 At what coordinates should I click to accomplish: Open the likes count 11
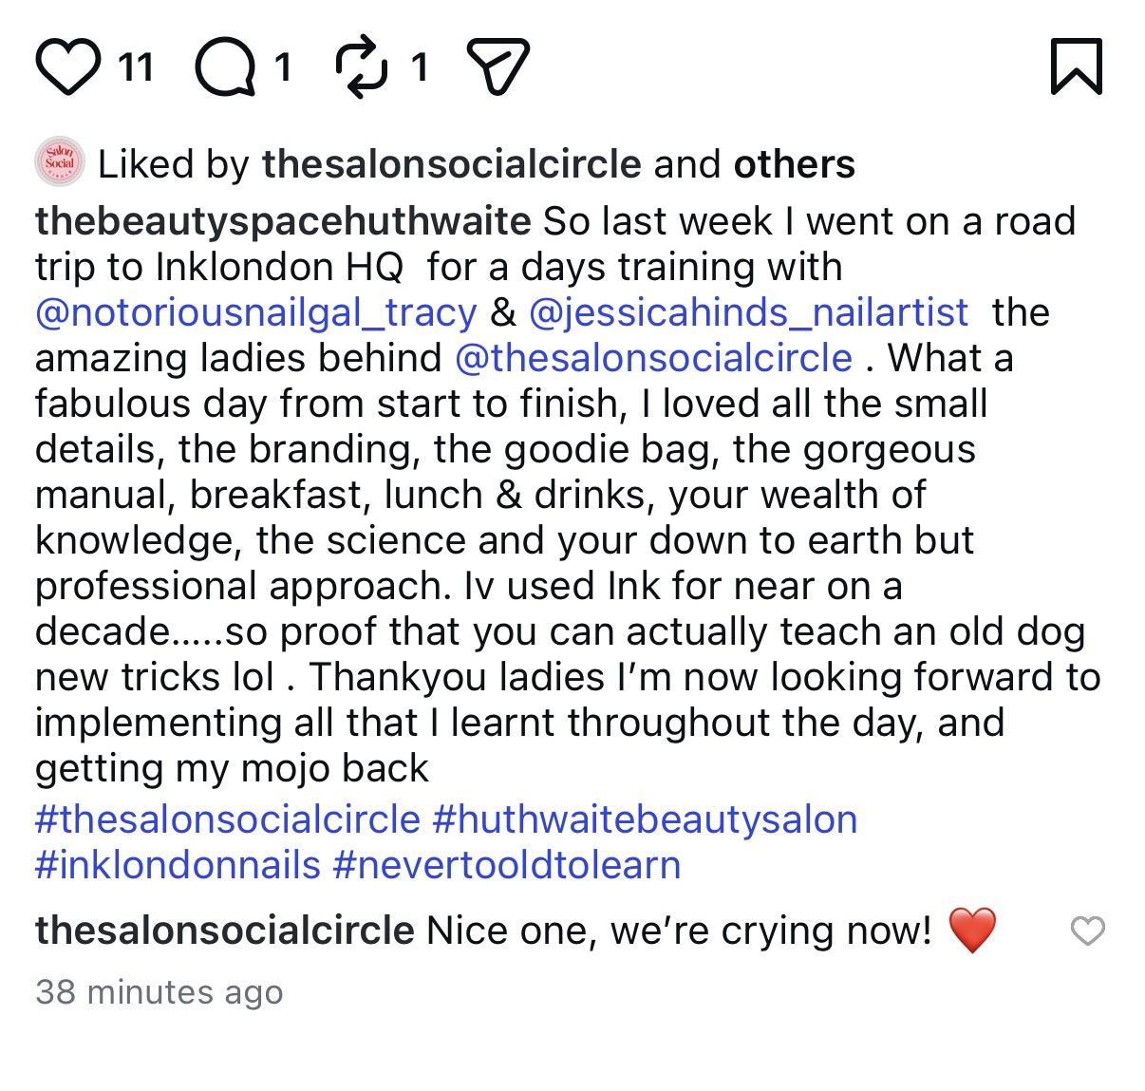pyautogui.click(x=138, y=67)
